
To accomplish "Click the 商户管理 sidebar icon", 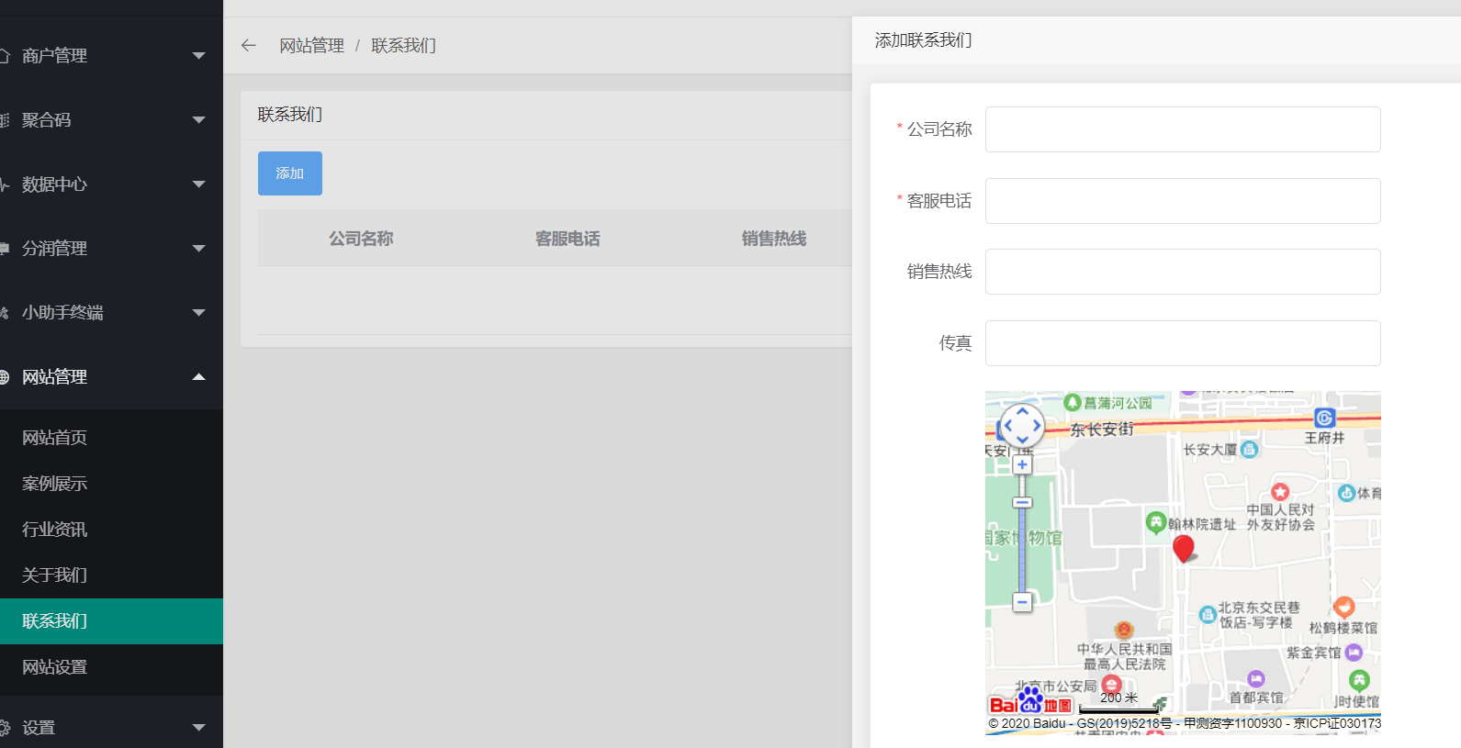I will [x=4, y=56].
